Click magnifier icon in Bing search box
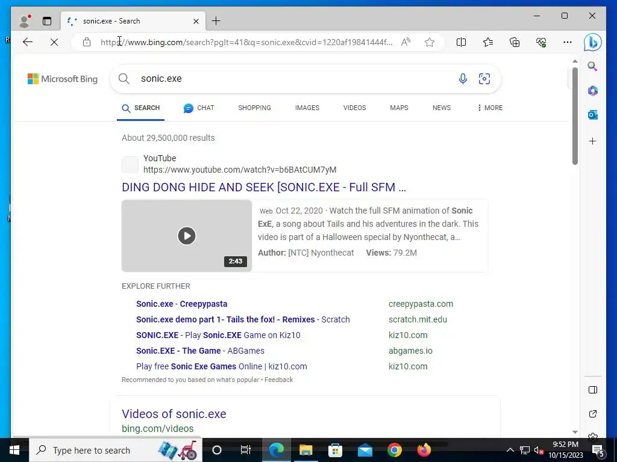Image resolution: width=617 pixels, height=462 pixels. (x=124, y=79)
